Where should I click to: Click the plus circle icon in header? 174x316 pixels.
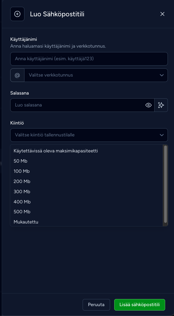click(17, 14)
